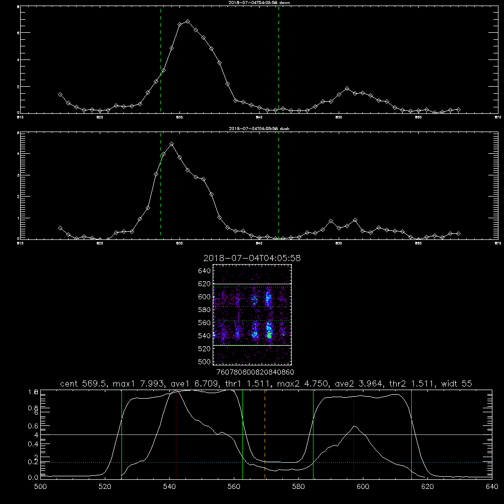Click the "2018-07-04T04:05:58 dawn" plot title
Viewport: 504px width, 504px height.
[259, 3]
